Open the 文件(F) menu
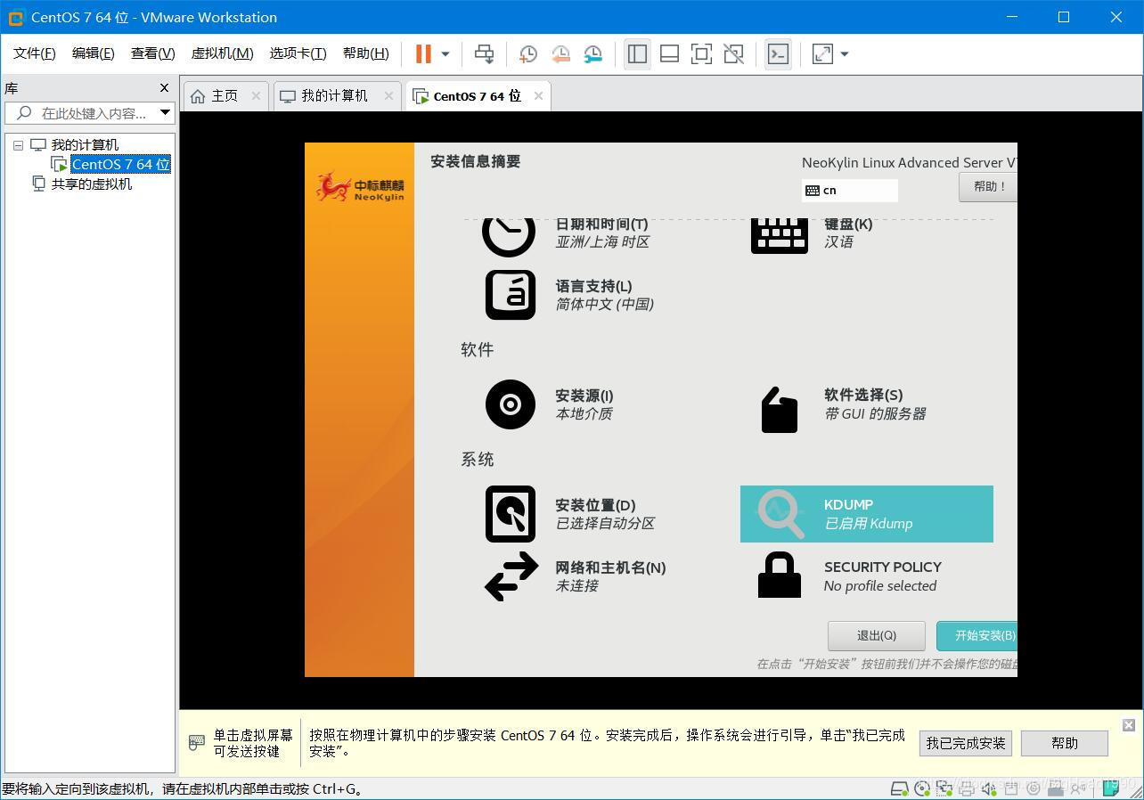The width and height of the screenshot is (1144, 800). 35,53
